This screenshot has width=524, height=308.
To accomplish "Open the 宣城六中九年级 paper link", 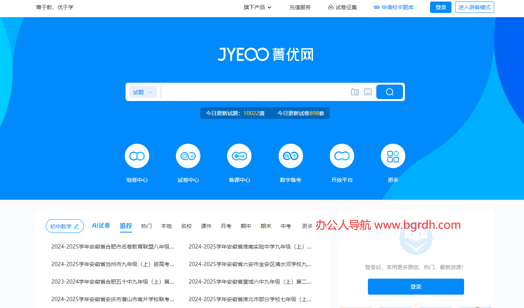I will [250, 282].
